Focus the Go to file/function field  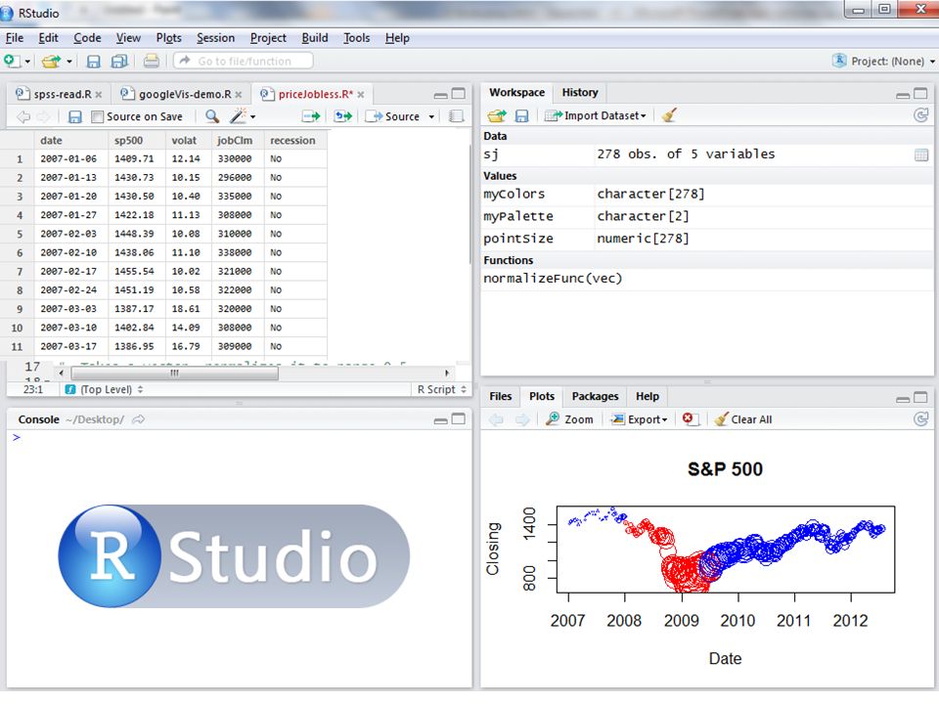244,61
